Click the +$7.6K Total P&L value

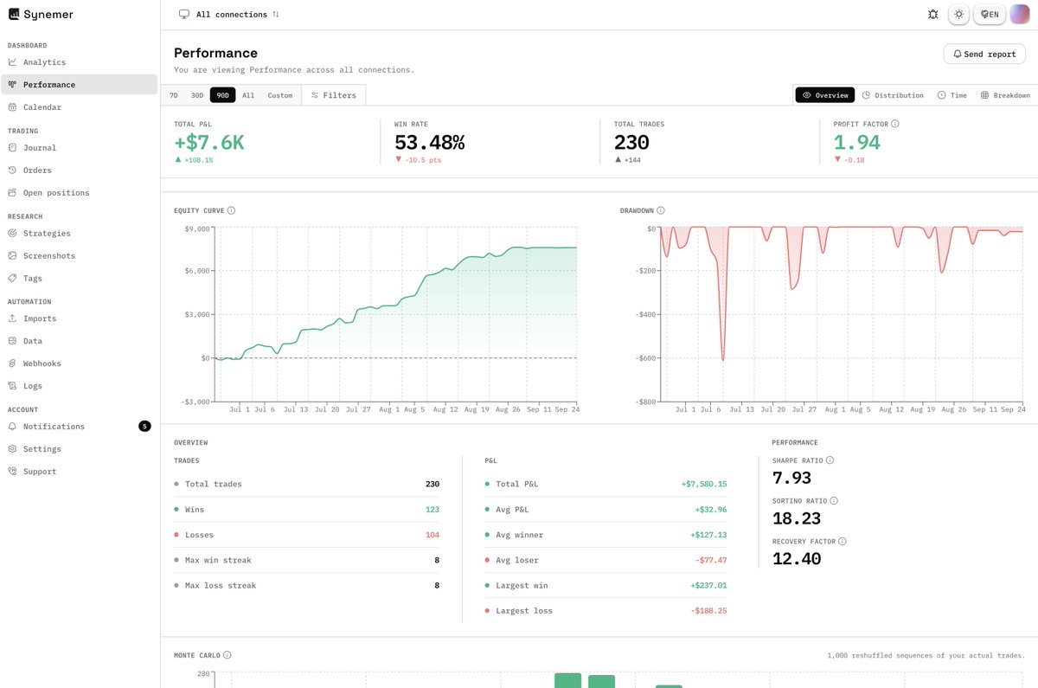(x=209, y=143)
